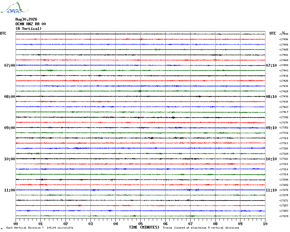The height and width of the screenshot is (232, 290).
Task: Click the minute 01 axis label
Action: click(41, 224)
